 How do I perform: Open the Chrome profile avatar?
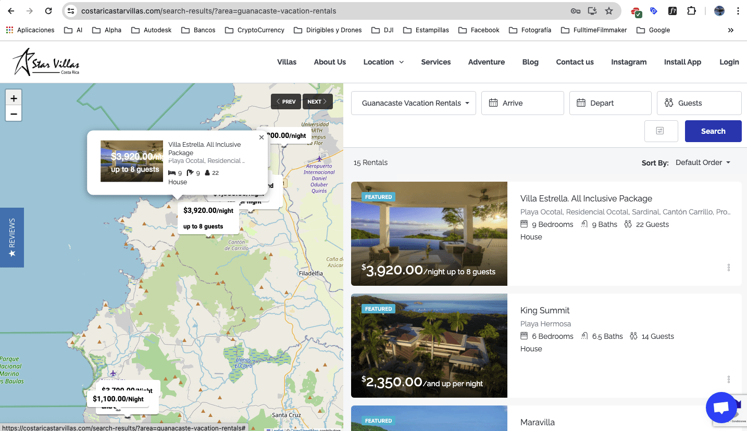point(719,11)
